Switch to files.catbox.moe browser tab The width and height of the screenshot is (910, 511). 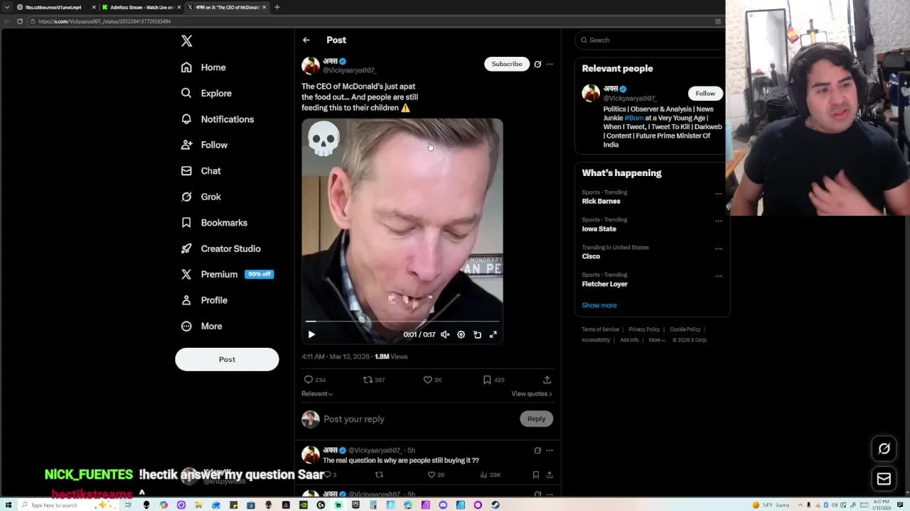click(x=53, y=7)
